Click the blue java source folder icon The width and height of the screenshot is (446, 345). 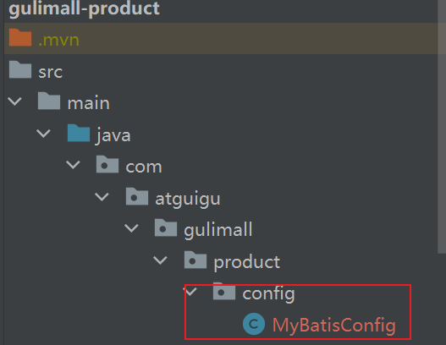pyautogui.click(x=79, y=133)
